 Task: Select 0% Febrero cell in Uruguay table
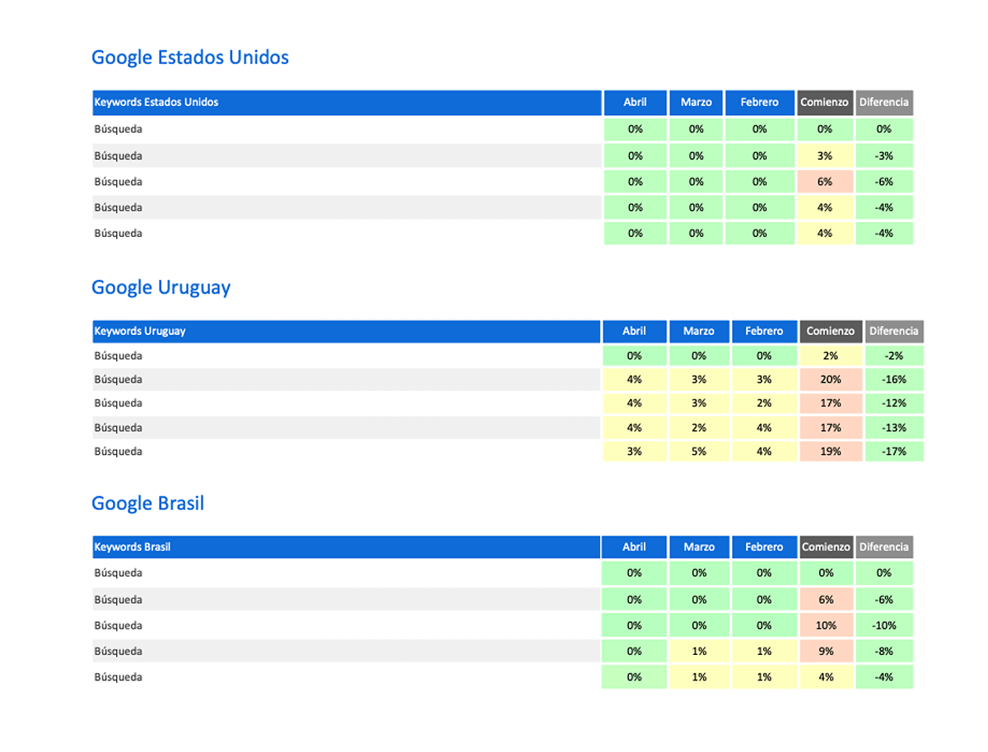tap(764, 356)
